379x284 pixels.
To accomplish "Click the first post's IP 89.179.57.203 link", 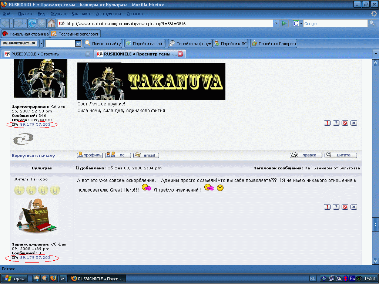I will (x=35, y=124).
